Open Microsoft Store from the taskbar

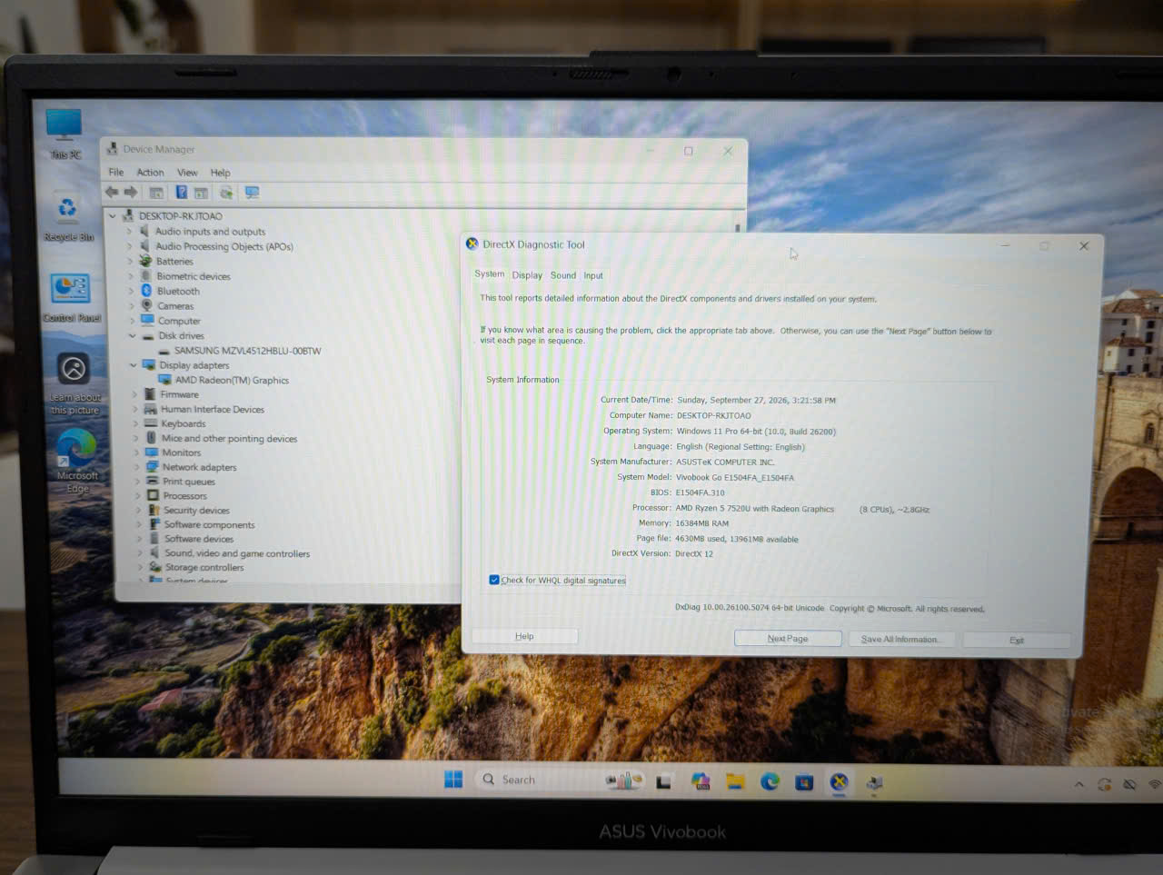[x=804, y=782]
